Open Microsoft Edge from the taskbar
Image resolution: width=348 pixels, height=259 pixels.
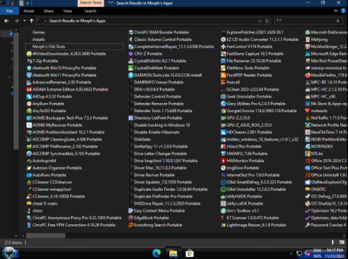coord(157,253)
